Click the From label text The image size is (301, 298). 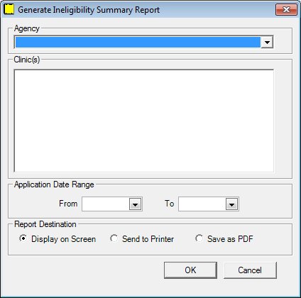click(68, 204)
